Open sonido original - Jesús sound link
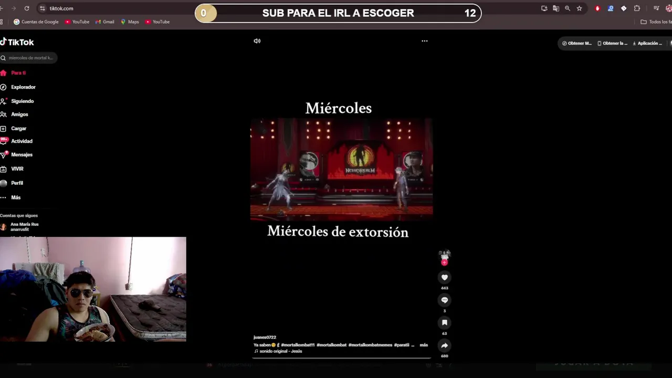Screen dimensions: 672x378 click(x=278, y=351)
